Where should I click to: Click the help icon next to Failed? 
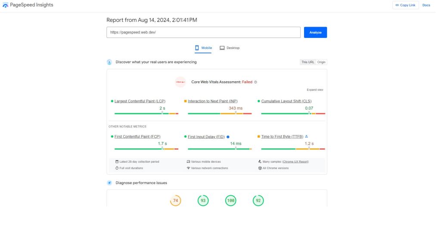click(x=256, y=82)
